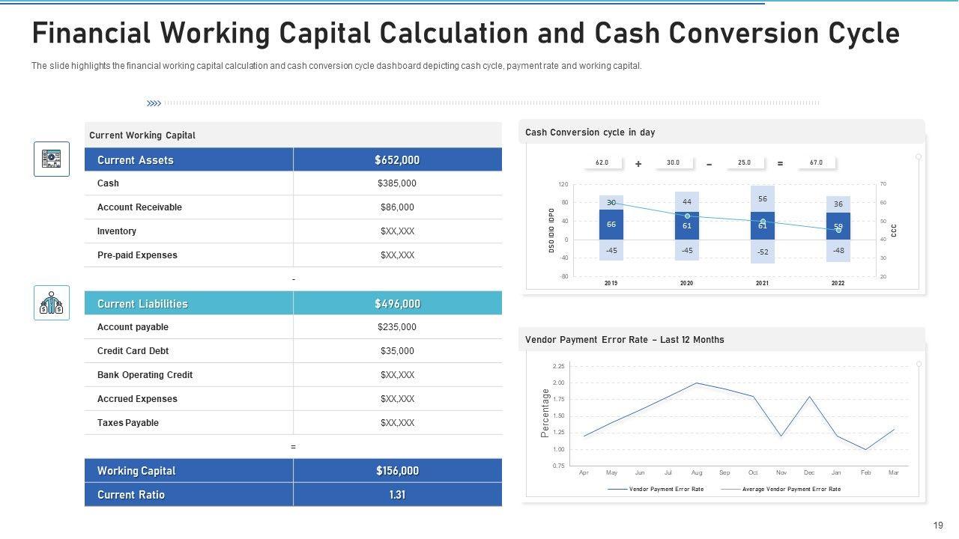959x539 pixels.
Task: Select the 25.0 formula box
Action: coord(744,162)
